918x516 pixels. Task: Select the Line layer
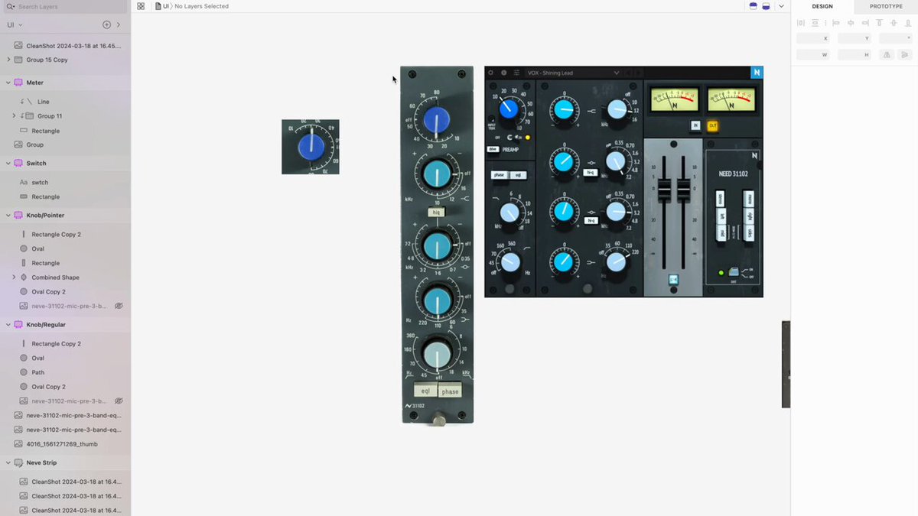[44, 102]
